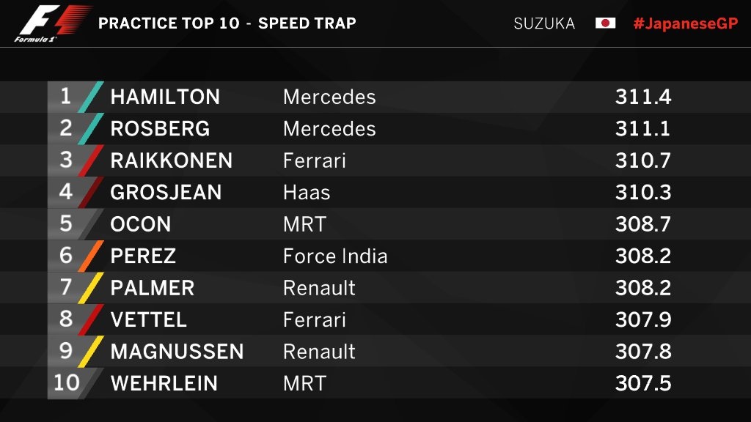This screenshot has width=751, height=422.
Task: Click the teal team stripe beside Hamilton
Action: point(92,97)
